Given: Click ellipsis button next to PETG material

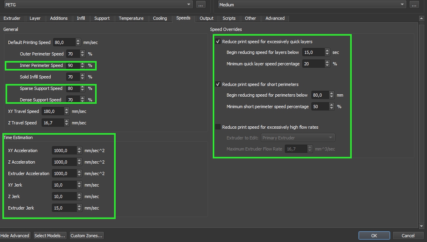Looking at the screenshot, I should coord(200,5).
